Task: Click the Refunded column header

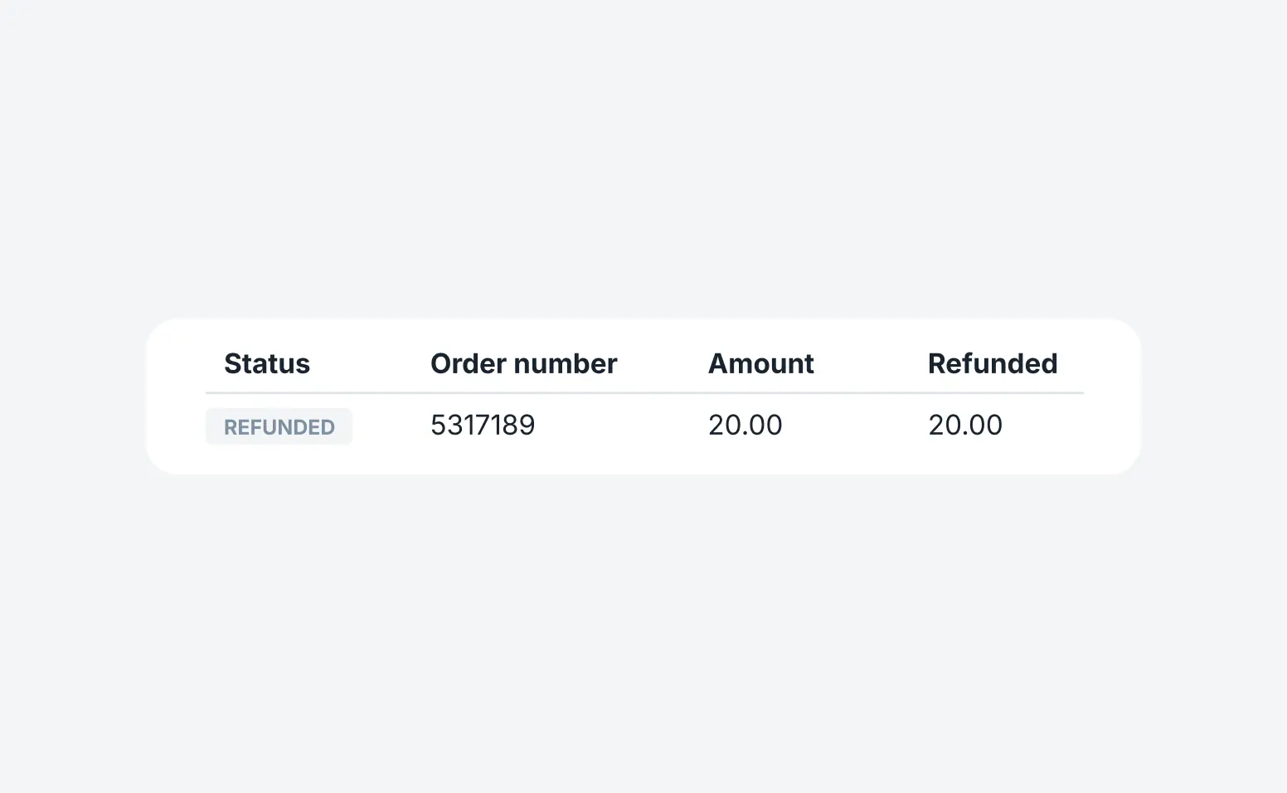Action: pyautogui.click(x=992, y=363)
